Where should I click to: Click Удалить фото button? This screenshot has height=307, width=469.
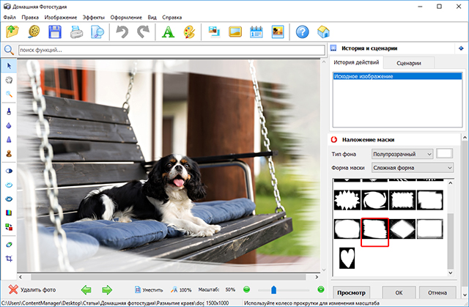32,289
